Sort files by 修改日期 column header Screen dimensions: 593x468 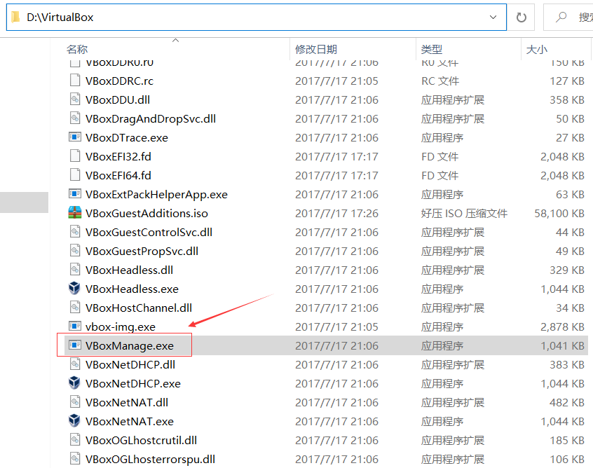pos(316,49)
